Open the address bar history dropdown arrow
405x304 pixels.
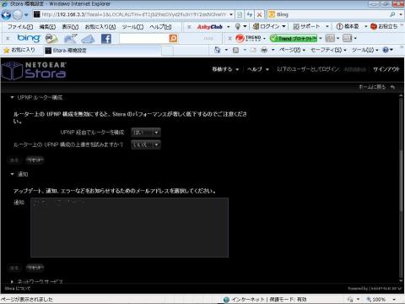231,14
